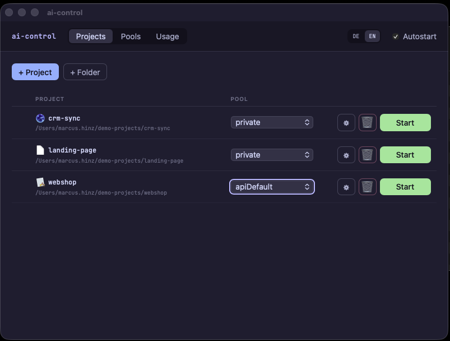Click the POOL column header
The height and width of the screenshot is (341, 450).
[239, 99]
